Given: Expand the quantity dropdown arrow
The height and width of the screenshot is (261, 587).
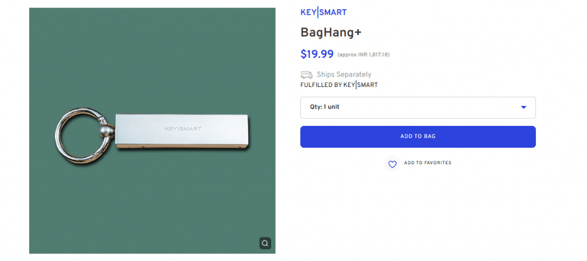Looking at the screenshot, I should click(x=523, y=107).
